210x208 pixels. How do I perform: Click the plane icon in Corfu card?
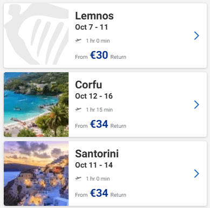[x=78, y=109]
